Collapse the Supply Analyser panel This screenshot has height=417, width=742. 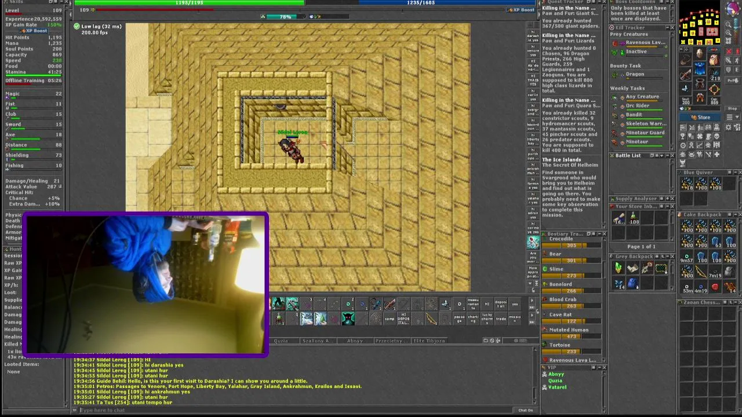[x=668, y=199]
